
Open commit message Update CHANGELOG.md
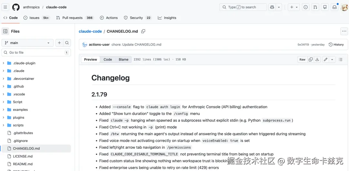136,45
